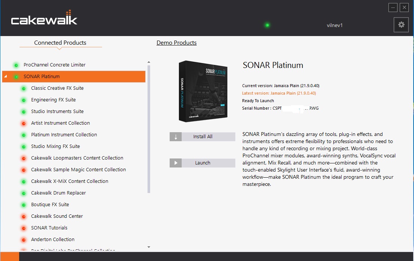Click red dot for Cakewalk Loopmasters Content Collection

point(24,158)
